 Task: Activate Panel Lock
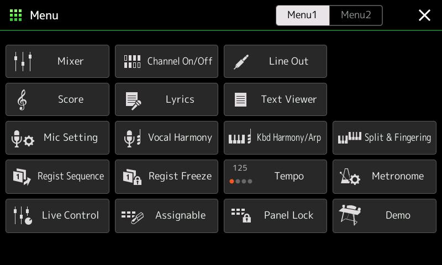pyautogui.click(x=275, y=216)
